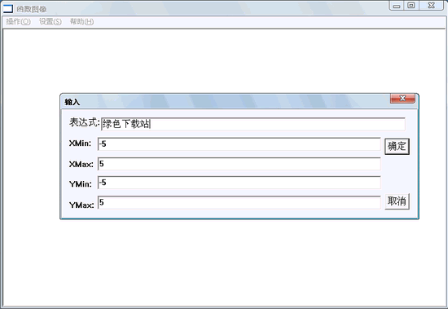Focus the YMin input field
This screenshot has height=309, width=448.
point(239,183)
